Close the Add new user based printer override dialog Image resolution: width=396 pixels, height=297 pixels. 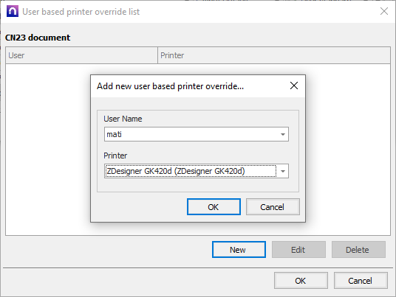(294, 85)
